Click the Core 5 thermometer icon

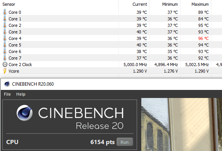(x=5, y=45)
